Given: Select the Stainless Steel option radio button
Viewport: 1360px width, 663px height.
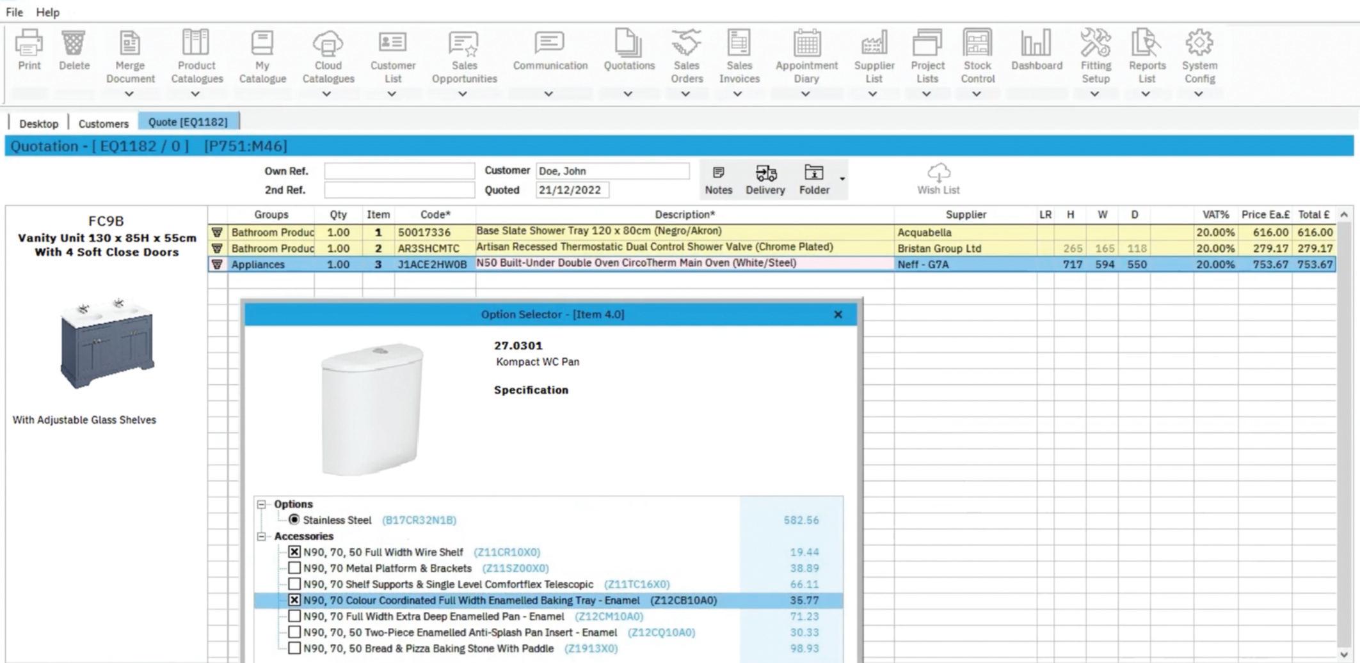Looking at the screenshot, I should [294, 520].
